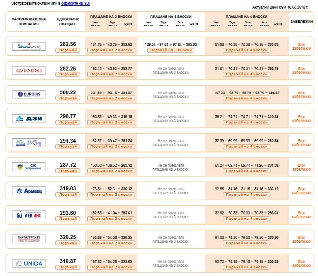This screenshot has height=276, width=318.
Task: View notes for the Generali row
Action: tap(302, 70)
